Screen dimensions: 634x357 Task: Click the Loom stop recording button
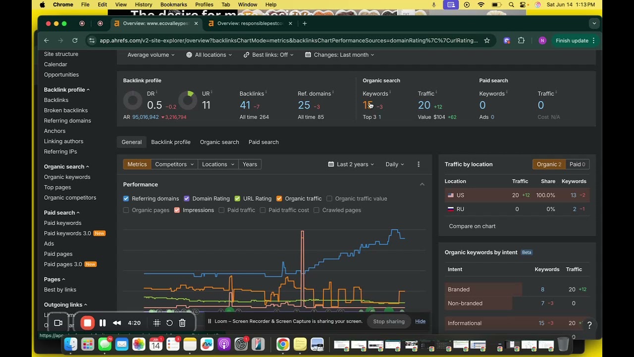pos(88,323)
